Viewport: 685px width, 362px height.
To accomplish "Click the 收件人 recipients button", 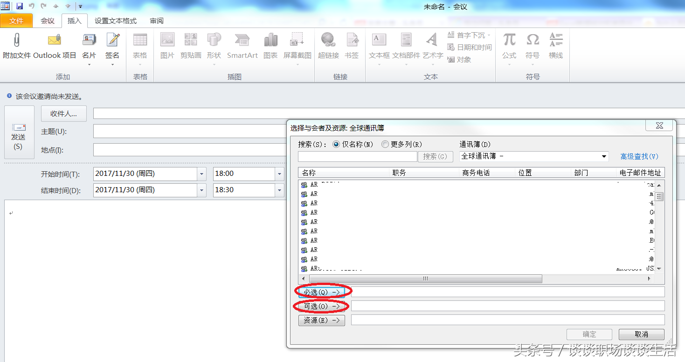I will [x=64, y=113].
